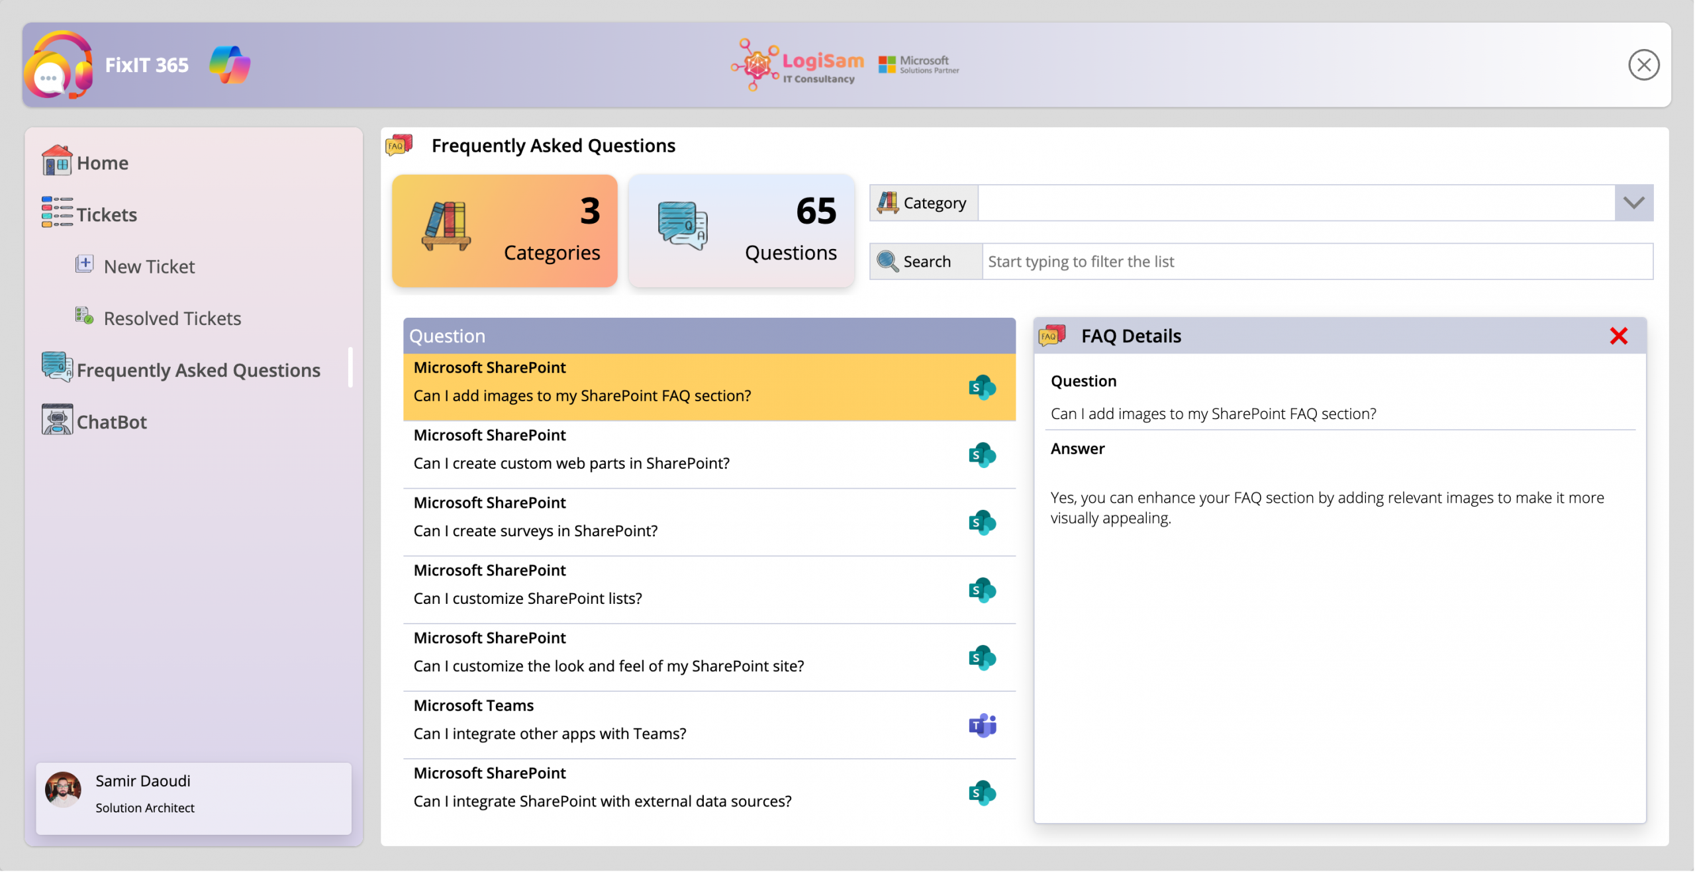The width and height of the screenshot is (1695, 872).
Task: Expand Category list with chevron arrow
Action: click(1633, 203)
